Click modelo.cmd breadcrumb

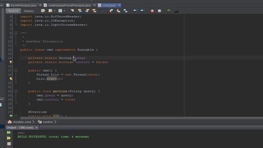pos(22,122)
